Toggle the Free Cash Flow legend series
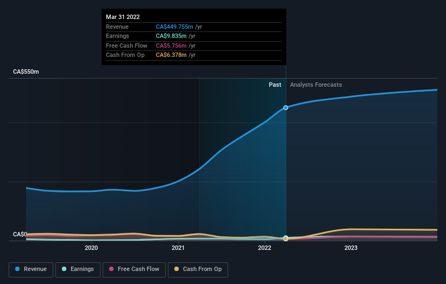Viewport: 446px width, 284px height. 134,269
